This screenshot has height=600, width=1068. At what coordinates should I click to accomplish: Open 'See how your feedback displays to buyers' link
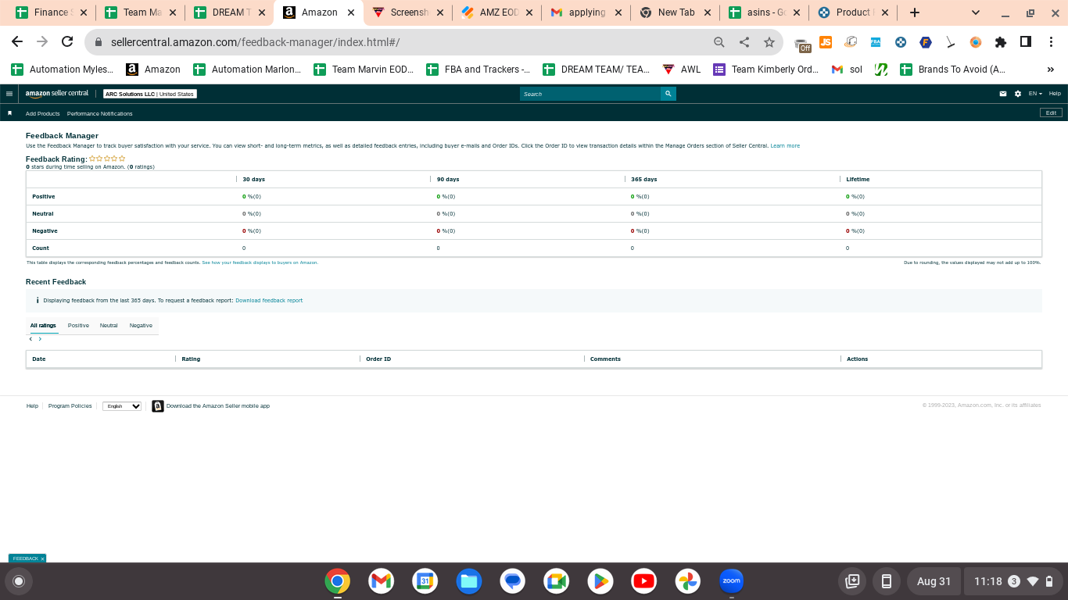pyautogui.click(x=260, y=262)
